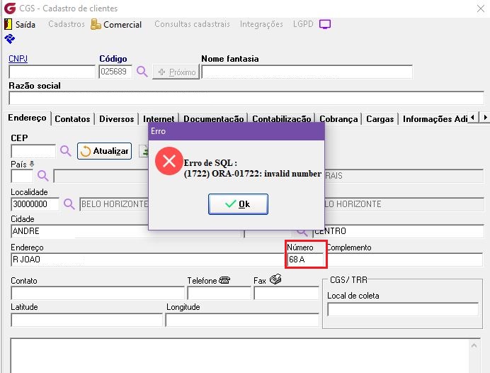Click the blue diamond logo icon under Saída
This screenshot has width=490, height=373.
(x=10, y=39)
